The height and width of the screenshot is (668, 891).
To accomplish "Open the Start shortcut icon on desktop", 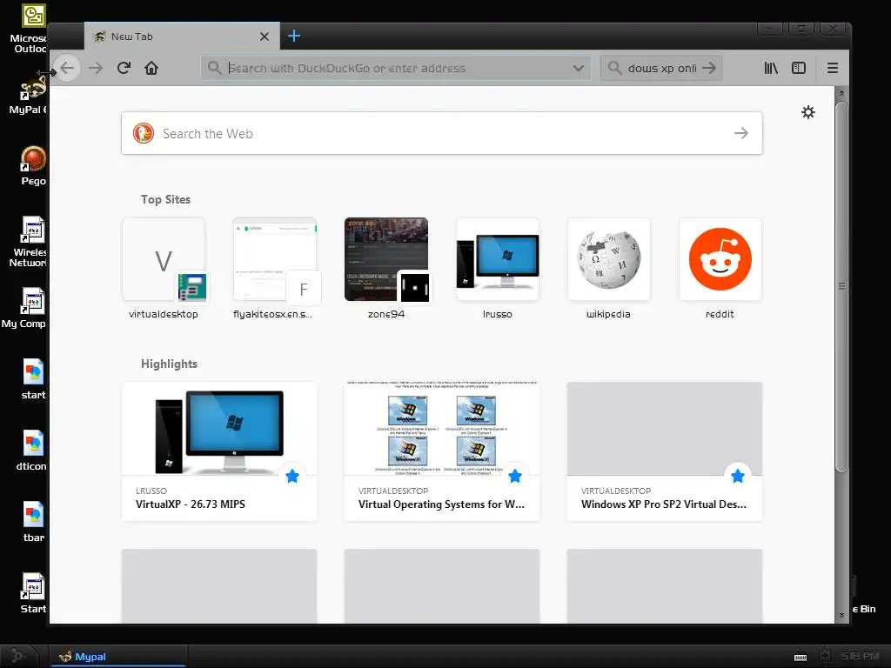I will 33,593.
